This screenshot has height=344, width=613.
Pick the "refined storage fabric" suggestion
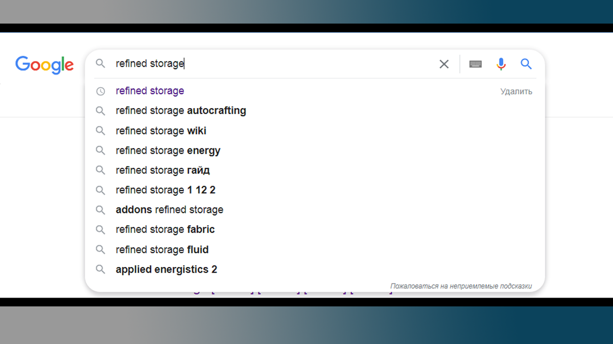pos(165,230)
